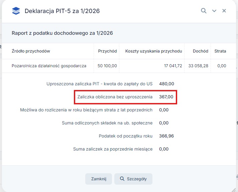The width and height of the screenshot is (238, 192).
Task: Select the Dochód column header
Action: coord(200,51)
